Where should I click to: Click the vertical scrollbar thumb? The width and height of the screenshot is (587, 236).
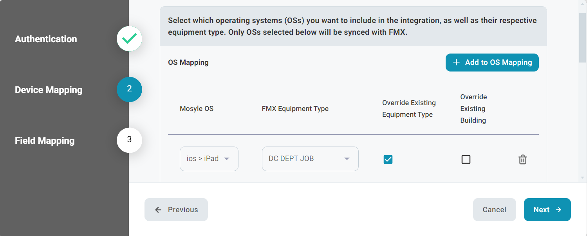click(582, 37)
